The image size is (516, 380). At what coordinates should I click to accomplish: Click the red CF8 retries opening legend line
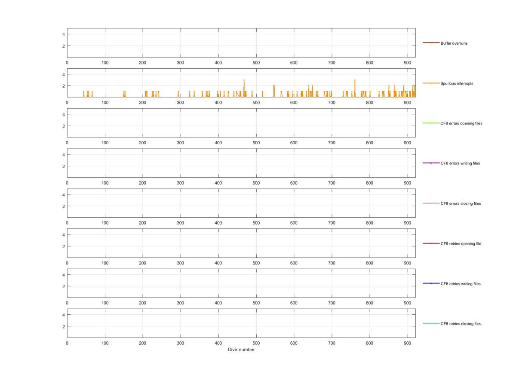tap(431, 243)
